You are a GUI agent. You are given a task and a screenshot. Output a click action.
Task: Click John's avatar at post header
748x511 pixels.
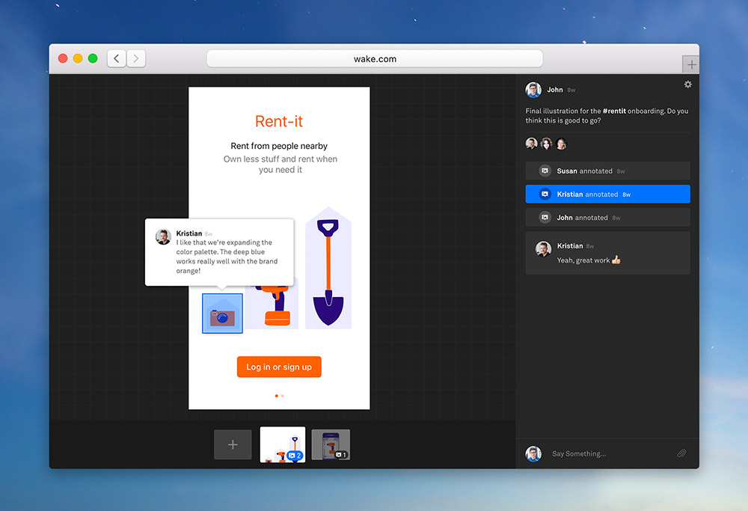(x=533, y=90)
